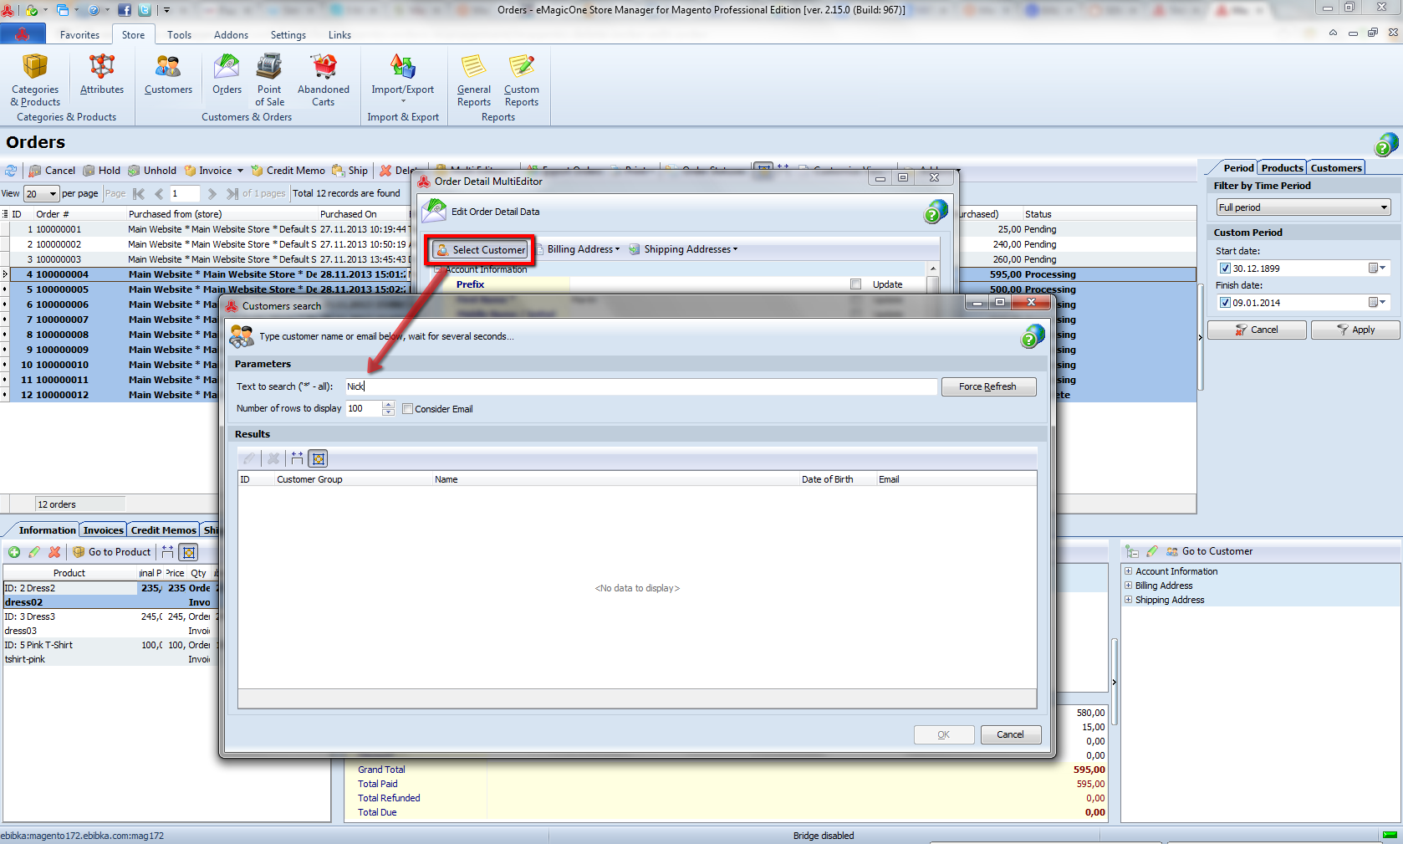Click Cancel in the period filter
Image resolution: width=1403 pixels, height=844 pixels.
(x=1257, y=330)
